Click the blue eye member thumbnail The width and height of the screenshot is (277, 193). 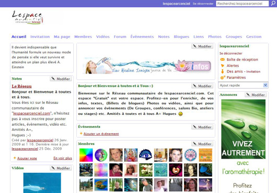(146, 155)
